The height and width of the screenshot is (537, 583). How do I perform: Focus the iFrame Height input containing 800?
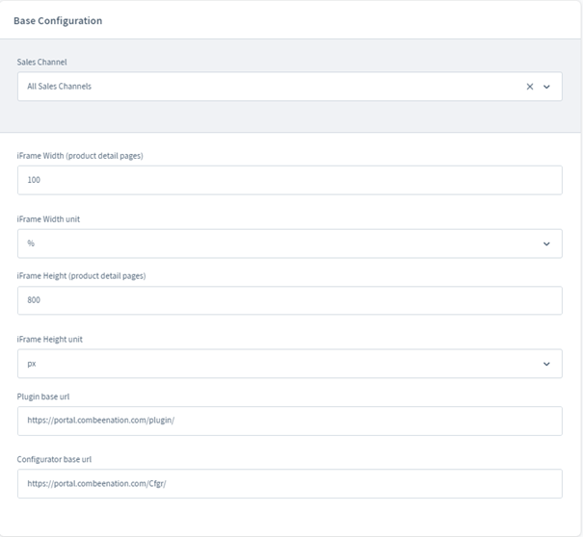289,300
